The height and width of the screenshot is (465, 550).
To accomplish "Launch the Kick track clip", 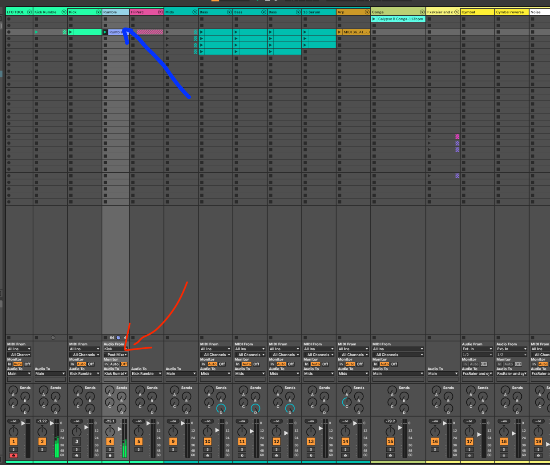I will coord(84,32).
